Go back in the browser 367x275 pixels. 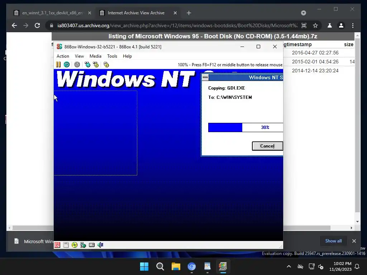[x=14, y=25]
